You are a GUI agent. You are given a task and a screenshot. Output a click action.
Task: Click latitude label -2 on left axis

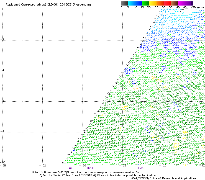tap(2, 40)
